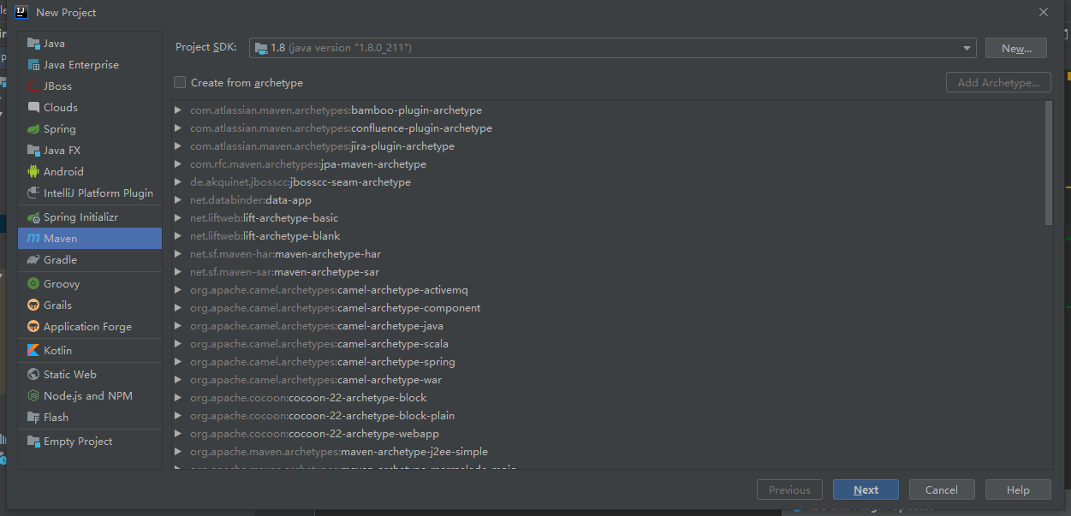The height and width of the screenshot is (516, 1071).
Task: Click the Java Enterprise icon
Action: (33, 65)
